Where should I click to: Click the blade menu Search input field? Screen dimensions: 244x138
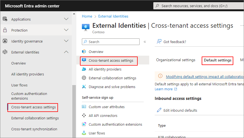(x=111, y=42)
